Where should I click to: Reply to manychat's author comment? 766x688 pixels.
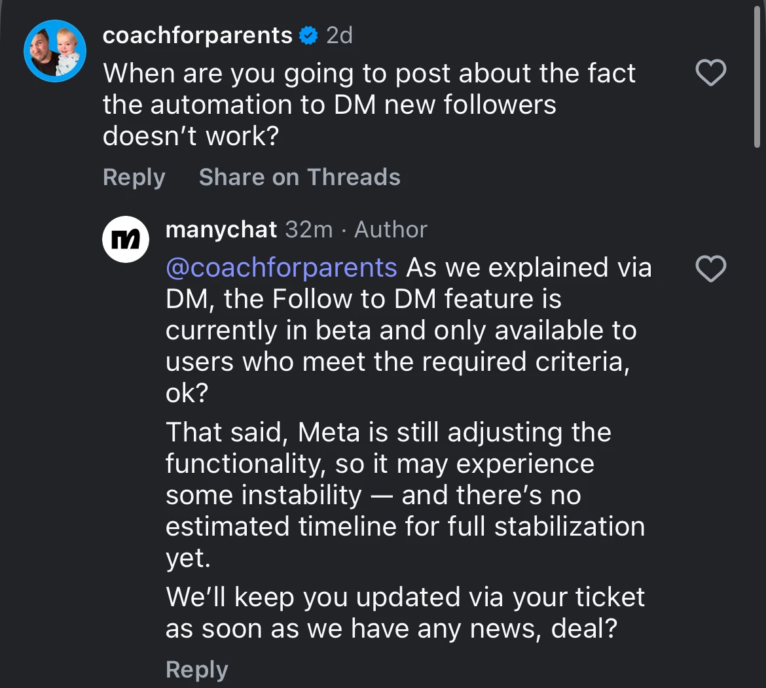[196, 670]
